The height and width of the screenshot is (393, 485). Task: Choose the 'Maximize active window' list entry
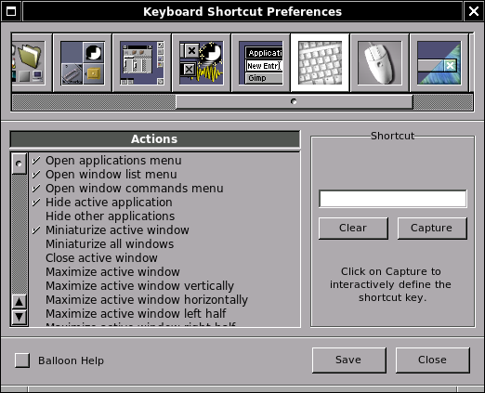click(x=164, y=272)
